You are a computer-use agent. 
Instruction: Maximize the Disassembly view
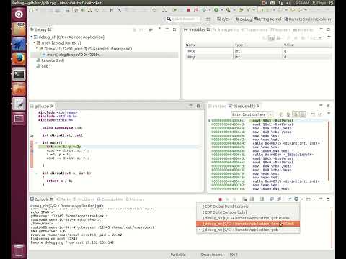328,106
